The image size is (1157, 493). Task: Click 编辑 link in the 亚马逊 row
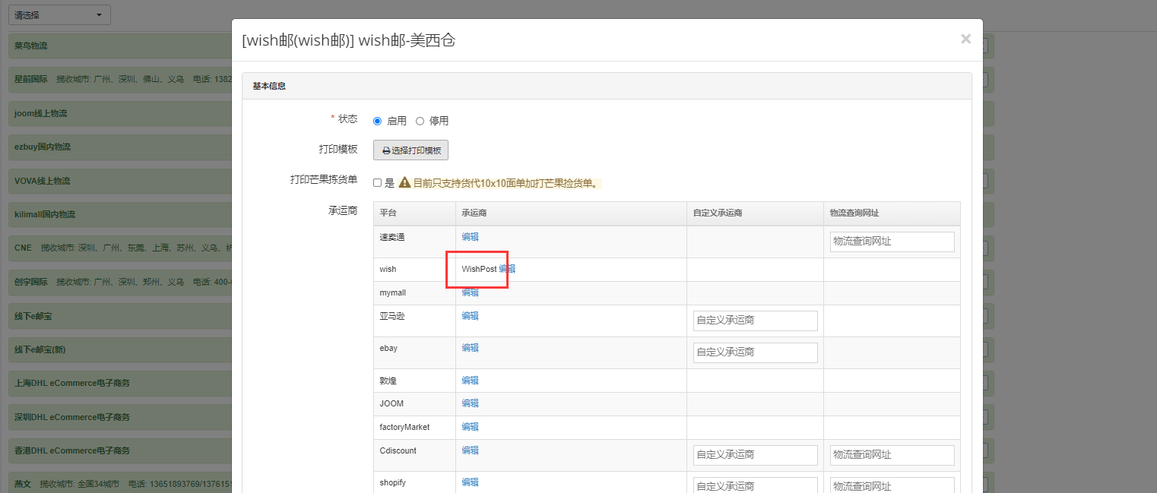coord(470,316)
